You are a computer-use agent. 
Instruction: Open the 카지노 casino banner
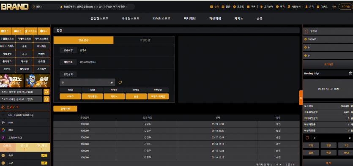(x=12, y=81)
